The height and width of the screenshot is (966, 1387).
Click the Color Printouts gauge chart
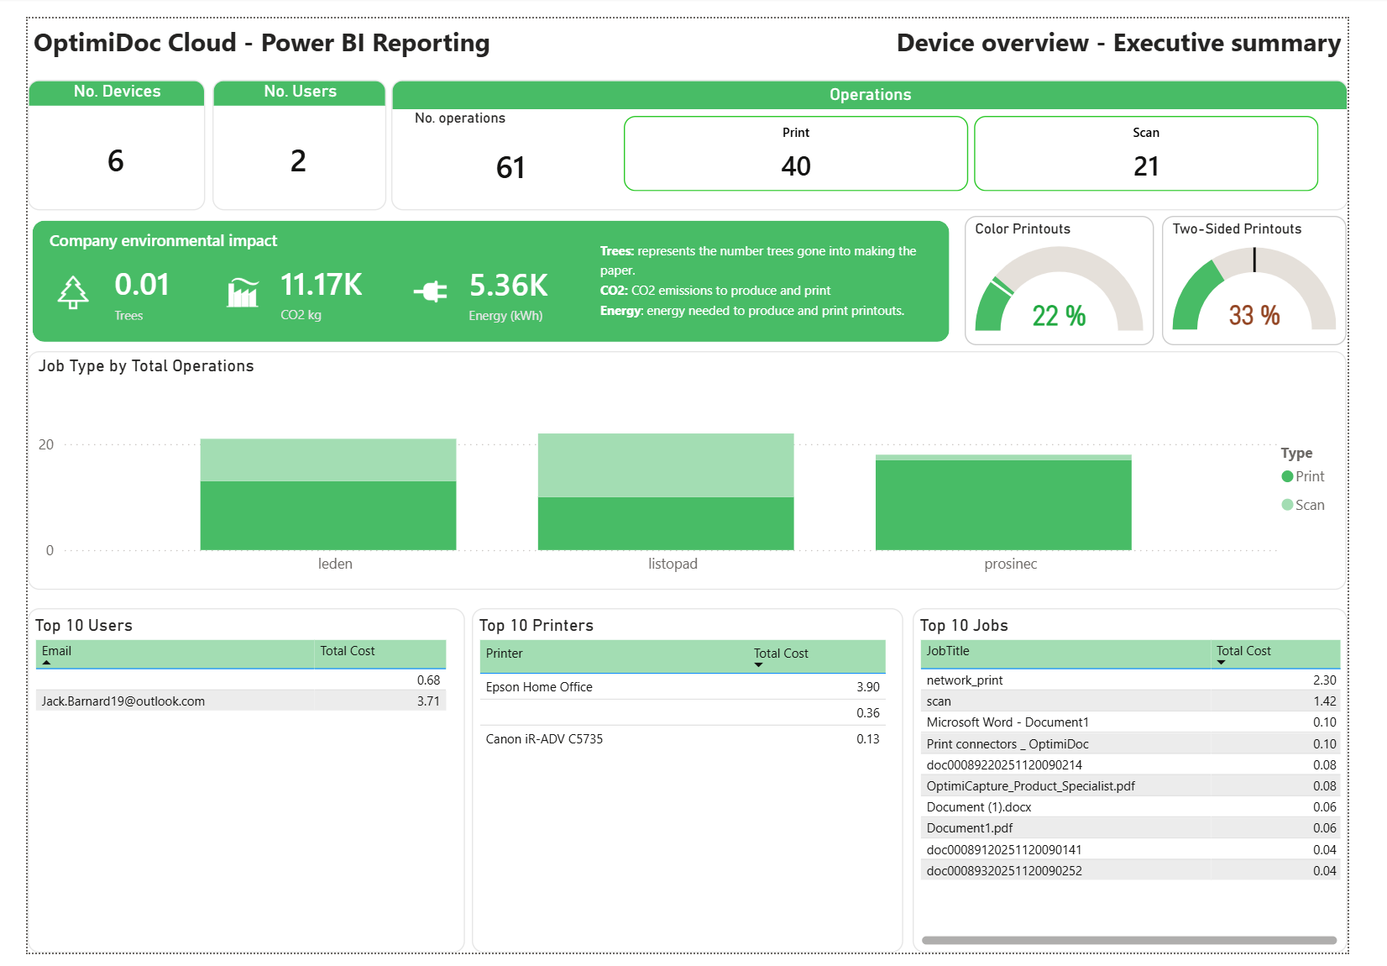click(x=1059, y=290)
